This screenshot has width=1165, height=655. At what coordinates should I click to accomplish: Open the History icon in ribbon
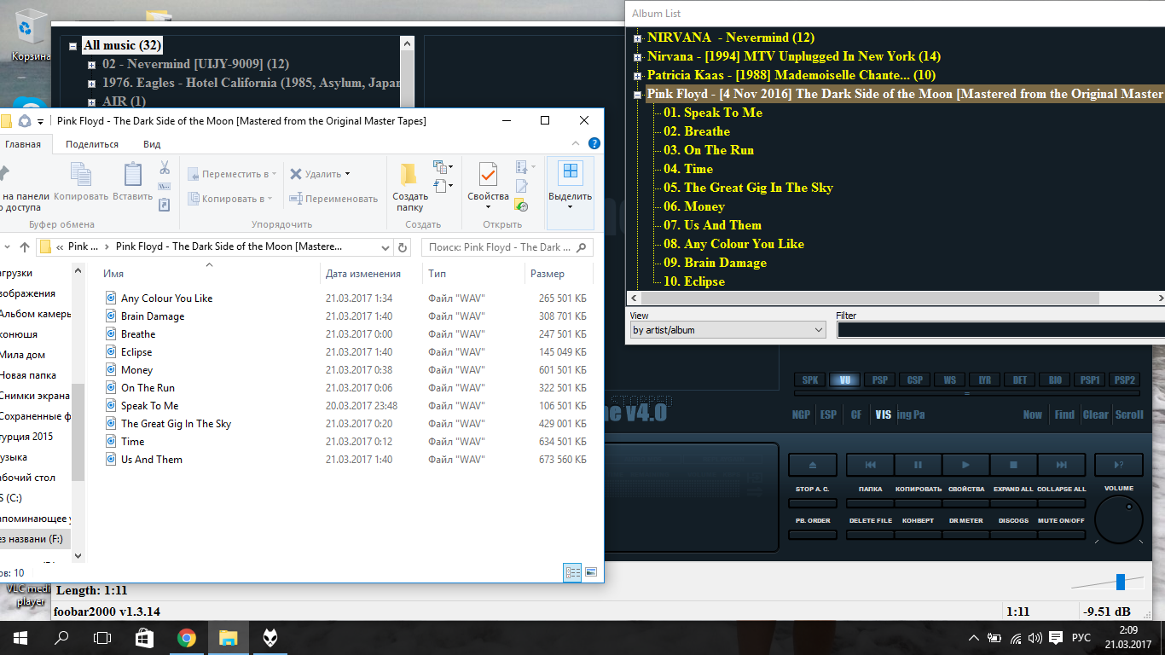(521, 205)
